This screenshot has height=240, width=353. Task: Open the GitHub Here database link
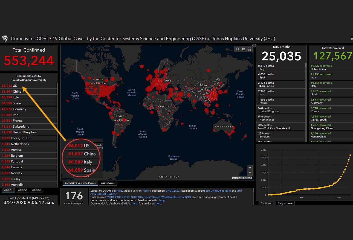pos(134,204)
